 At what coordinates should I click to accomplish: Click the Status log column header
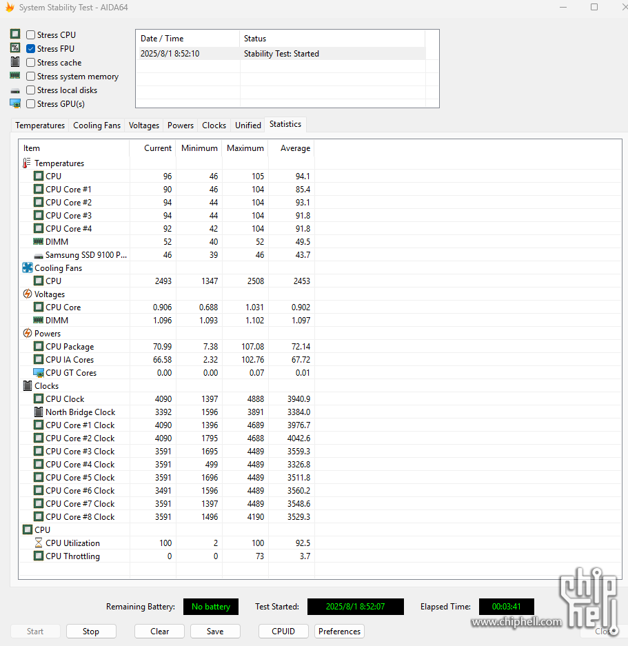click(332, 39)
